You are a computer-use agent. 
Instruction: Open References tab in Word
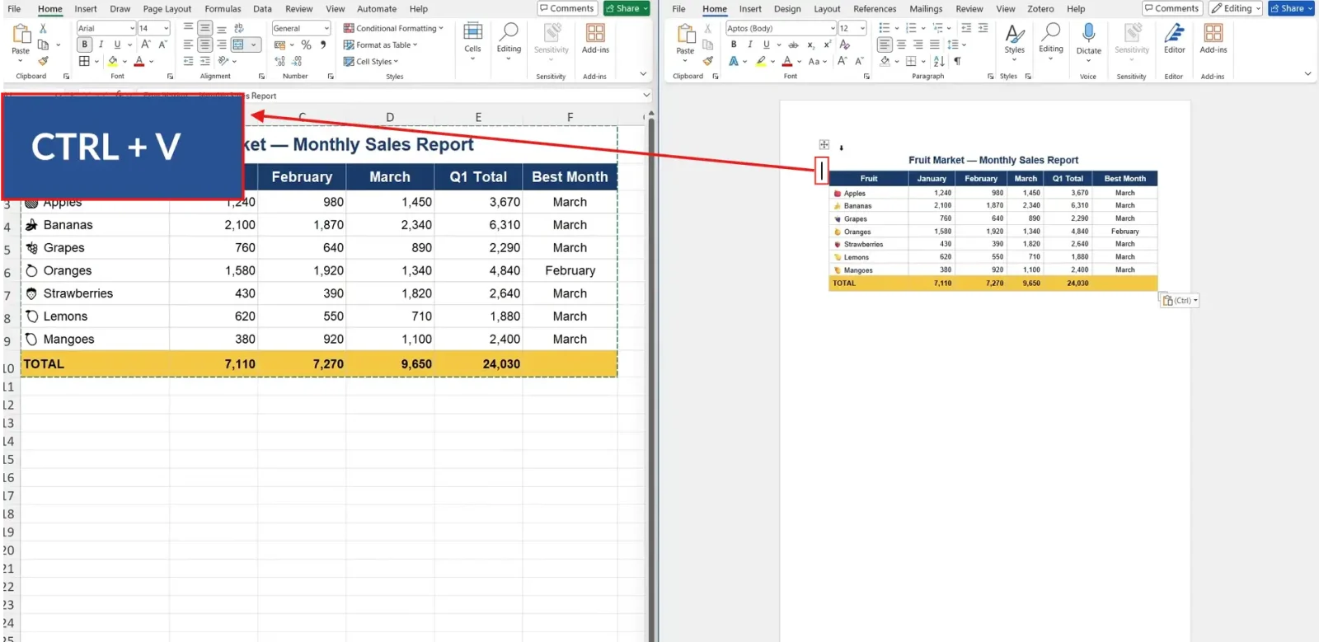(875, 9)
